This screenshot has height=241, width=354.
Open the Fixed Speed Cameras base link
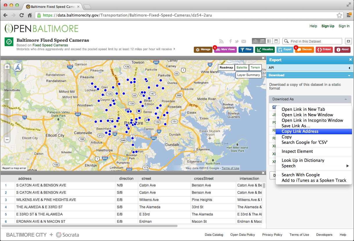point(50,45)
